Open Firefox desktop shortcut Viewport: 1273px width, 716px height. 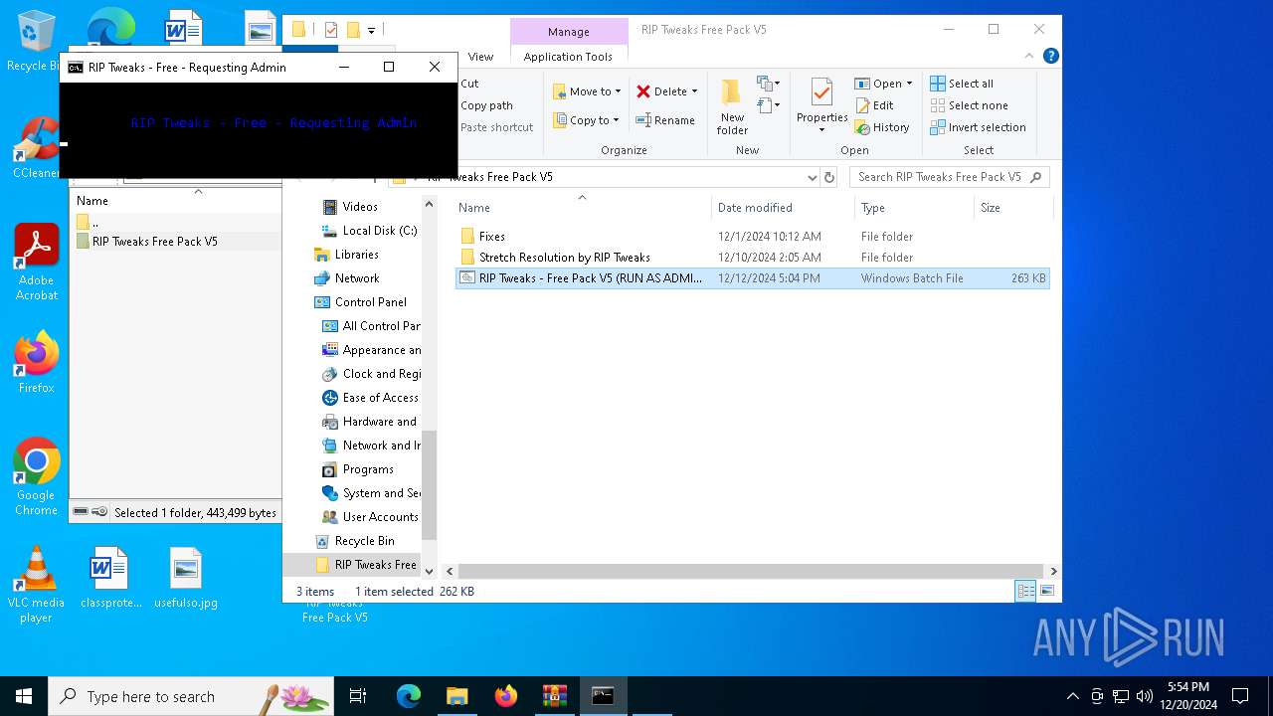tap(36, 363)
